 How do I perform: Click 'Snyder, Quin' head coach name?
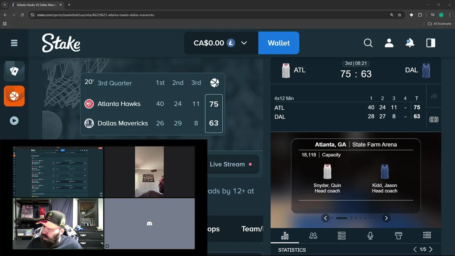(327, 185)
